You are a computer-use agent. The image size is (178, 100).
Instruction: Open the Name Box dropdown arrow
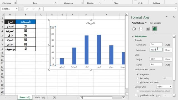point(17,9)
